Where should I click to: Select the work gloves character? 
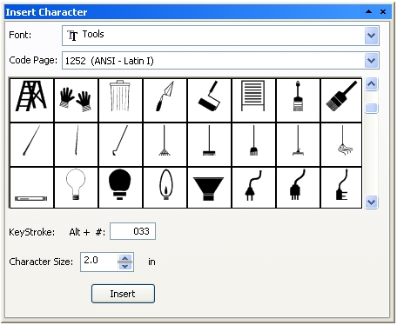(x=76, y=100)
